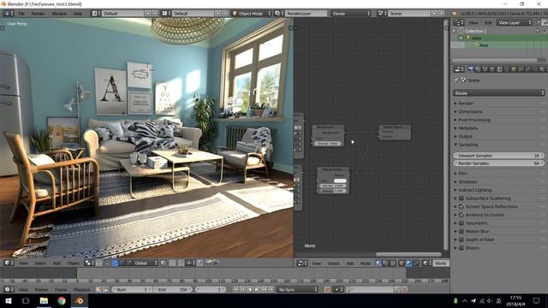This screenshot has width=548, height=308.
Task: Open the outliner editor type selector
Action: coord(459,23)
